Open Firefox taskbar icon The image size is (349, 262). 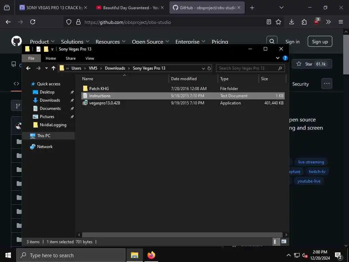(x=151, y=255)
